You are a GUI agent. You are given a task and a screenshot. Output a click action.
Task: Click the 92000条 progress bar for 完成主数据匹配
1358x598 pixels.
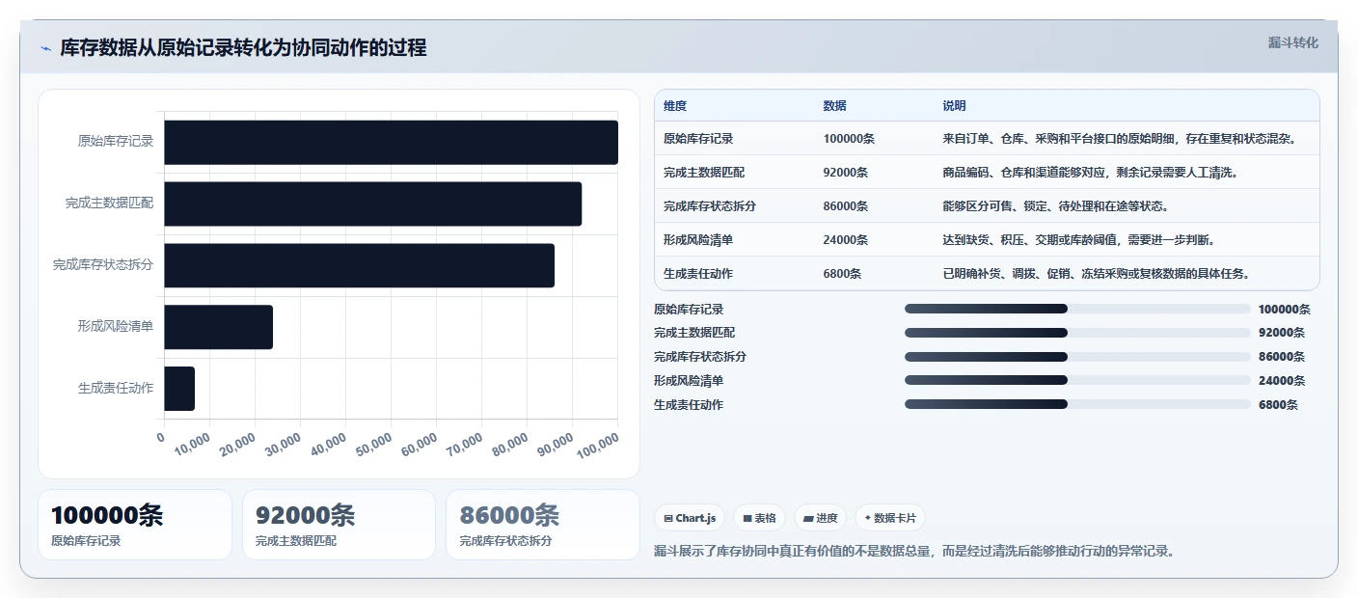pos(1077,333)
